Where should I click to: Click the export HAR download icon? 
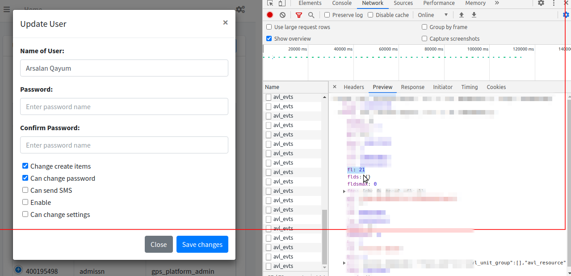[474, 15]
